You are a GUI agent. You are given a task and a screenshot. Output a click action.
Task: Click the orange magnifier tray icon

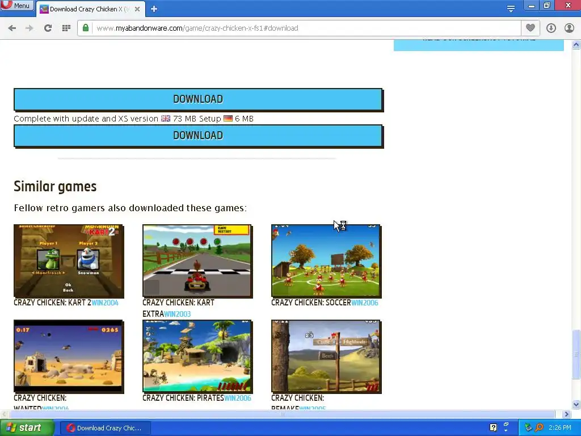539,427
